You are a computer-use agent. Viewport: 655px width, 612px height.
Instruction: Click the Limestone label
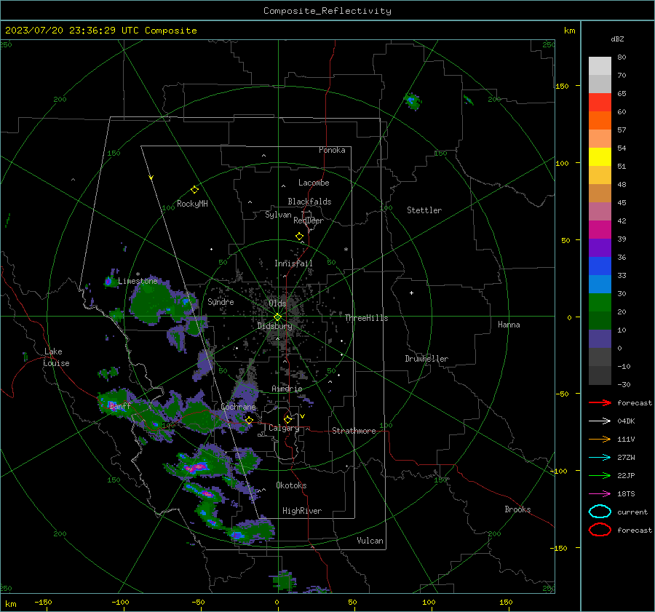point(138,281)
